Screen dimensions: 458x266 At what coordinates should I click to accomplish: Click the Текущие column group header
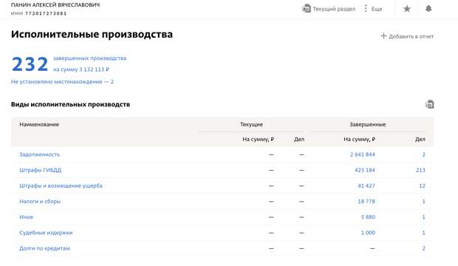click(x=251, y=124)
